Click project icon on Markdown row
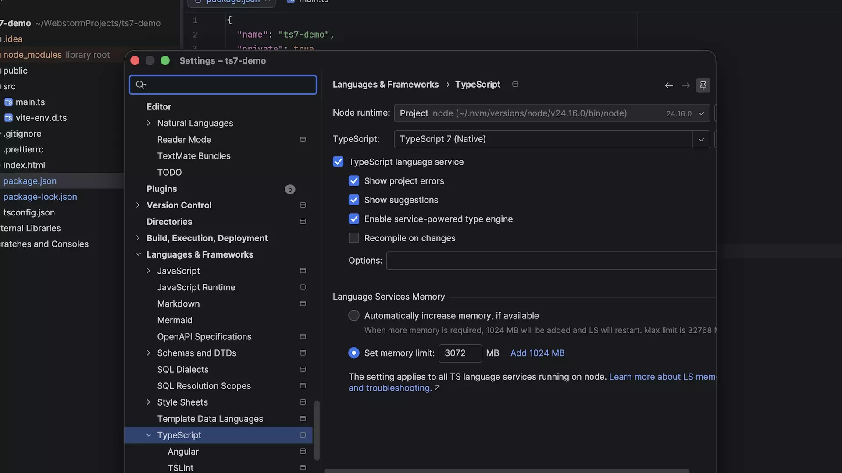This screenshot has width=842, height=473. click(x=303, y=304)
